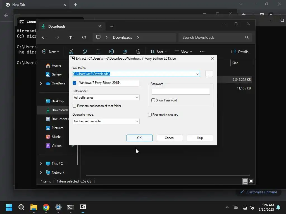286x214 pixels.
Task: Refresh the Downloads folder view
Action: pos(84,37)
